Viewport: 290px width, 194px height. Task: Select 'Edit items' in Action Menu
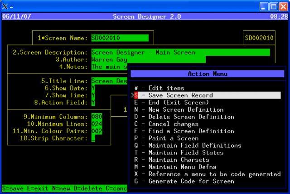click(166, 88)
